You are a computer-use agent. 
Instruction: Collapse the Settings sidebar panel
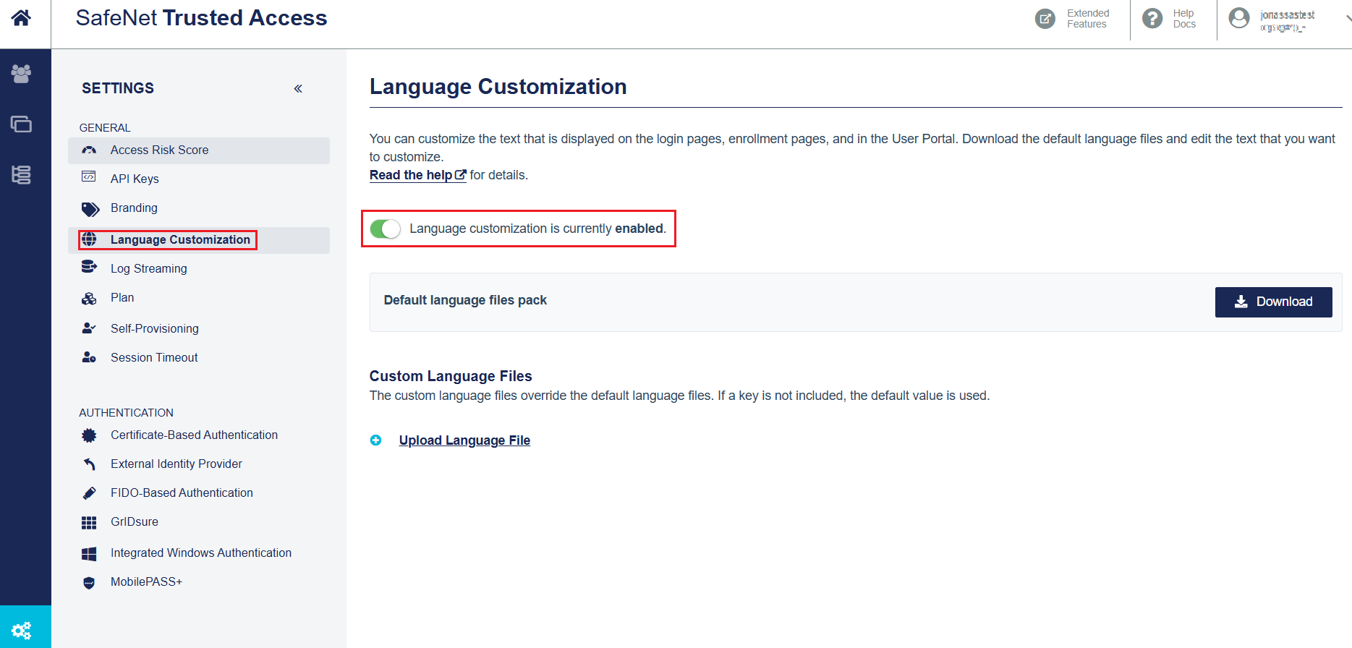tap(298, 88)
